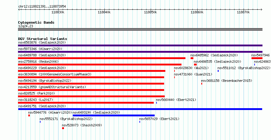Viewport: 271px width, 140px height.
Task: Select the long blue nsv6491751 bar
Action: (140, 109)
